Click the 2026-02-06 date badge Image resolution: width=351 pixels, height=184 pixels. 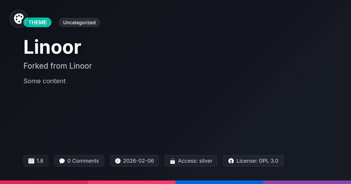tap(134, 161)
